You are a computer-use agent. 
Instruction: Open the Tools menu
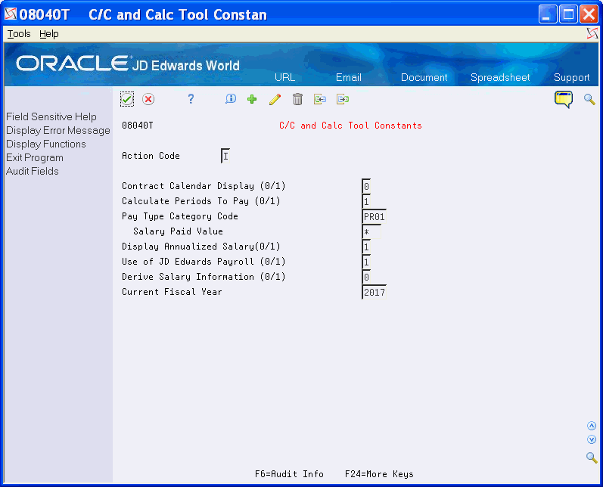(x=19, y=34)
